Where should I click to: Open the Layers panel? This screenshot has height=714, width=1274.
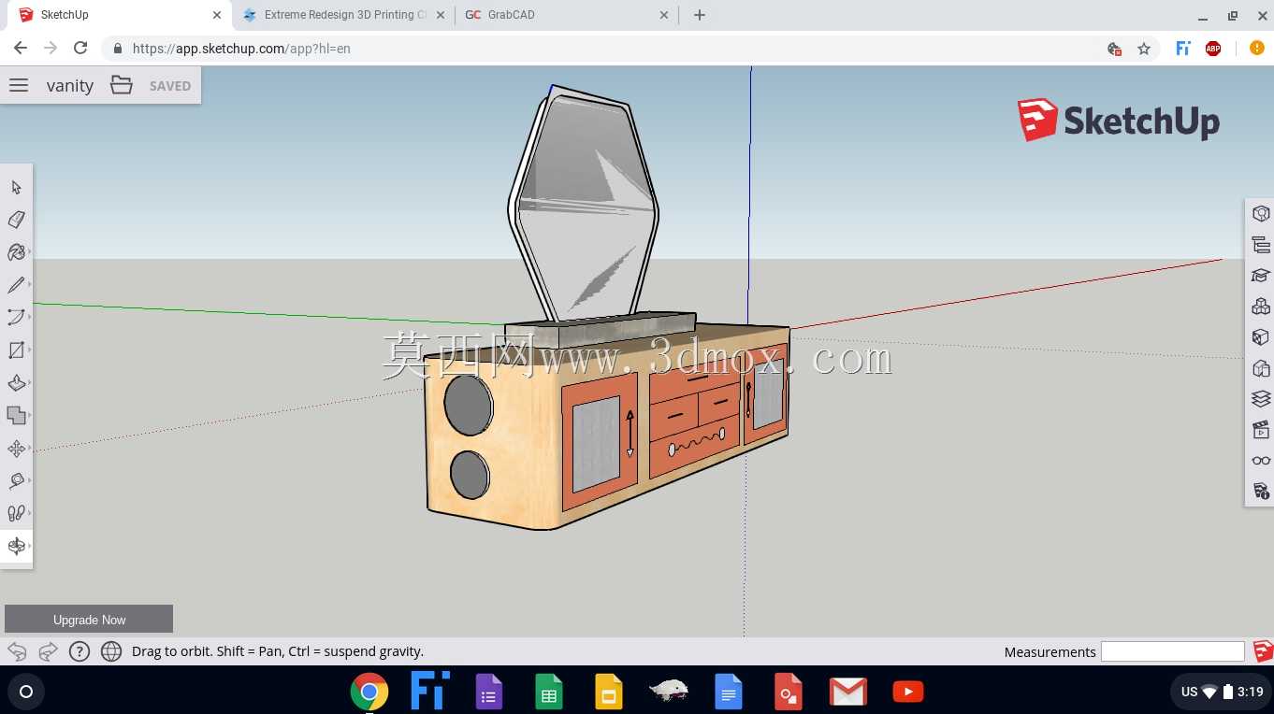pos(1261,399)
